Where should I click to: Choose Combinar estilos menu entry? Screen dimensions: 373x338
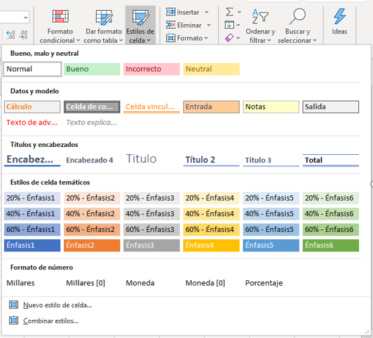tap(51, 321)
